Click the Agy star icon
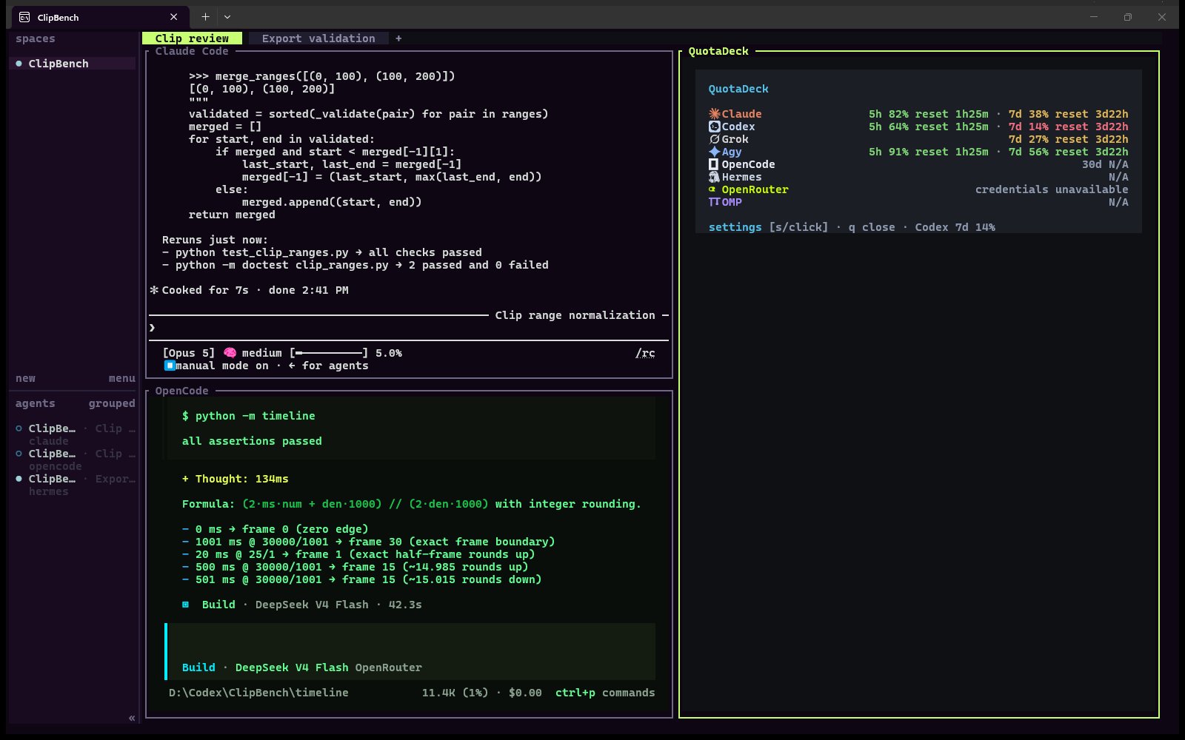The image size is (1185, 740). [x=714, y=152]
